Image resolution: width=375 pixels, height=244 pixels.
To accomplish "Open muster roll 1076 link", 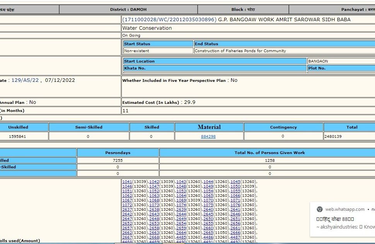I will (235, 205).
